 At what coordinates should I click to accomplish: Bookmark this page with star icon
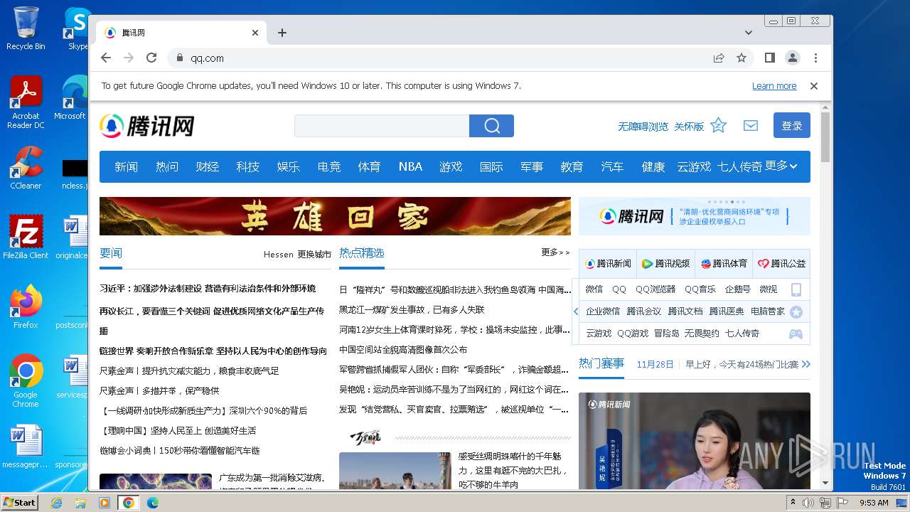tap(742, 58)
